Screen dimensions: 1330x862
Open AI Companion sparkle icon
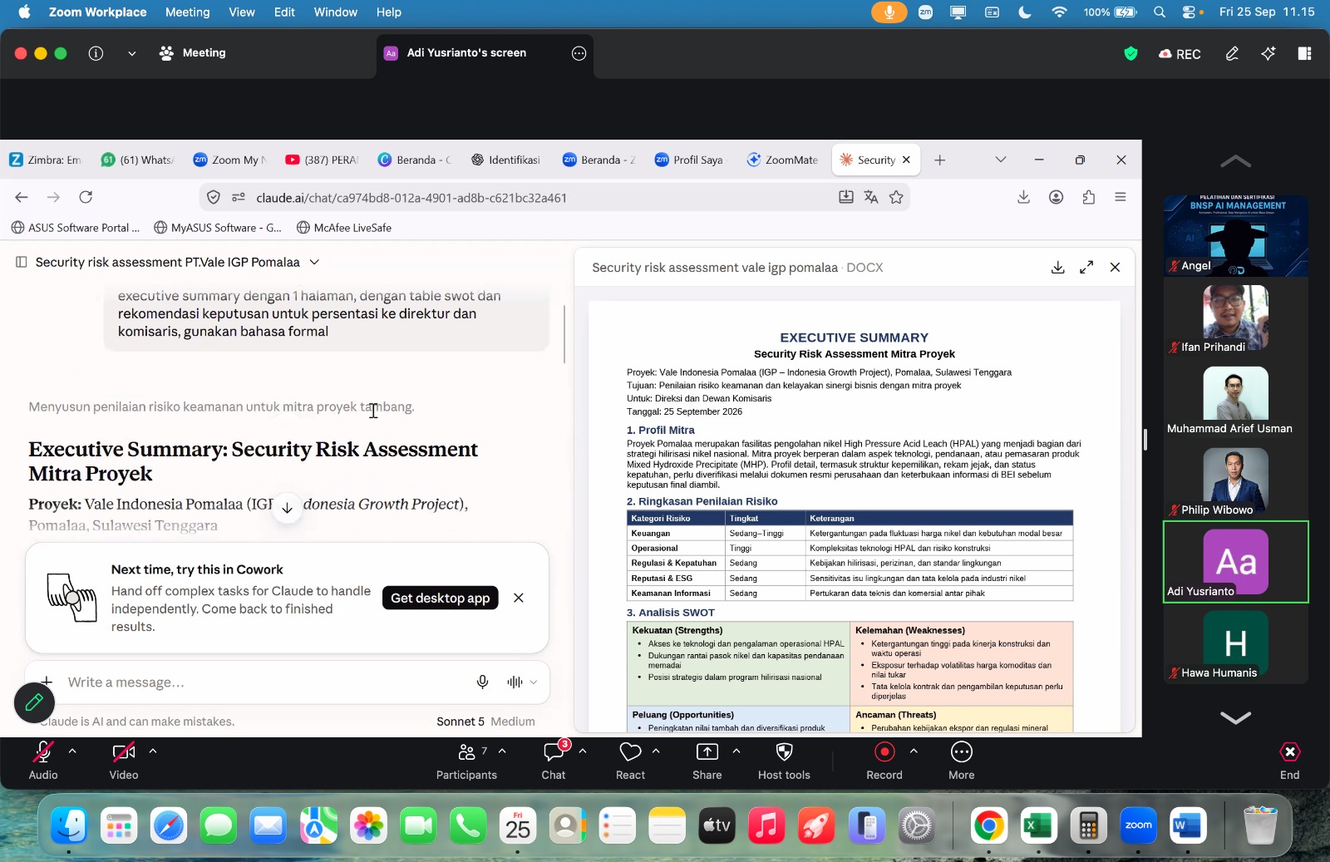1268,53
